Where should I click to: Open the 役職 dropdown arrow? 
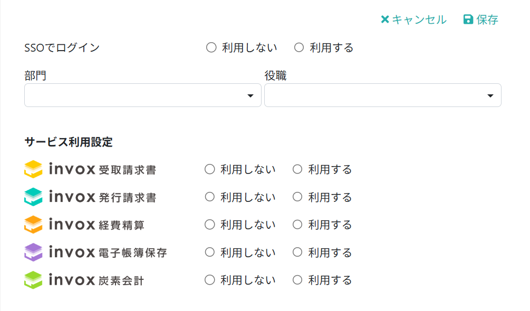pyautogui.click(x=490, y=95)
